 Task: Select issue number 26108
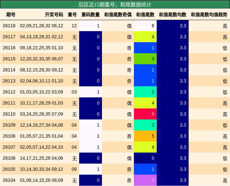(9, 136)
